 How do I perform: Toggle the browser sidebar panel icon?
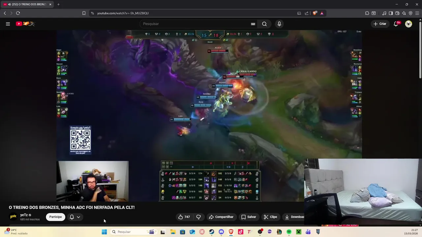(x=391, y=13)
